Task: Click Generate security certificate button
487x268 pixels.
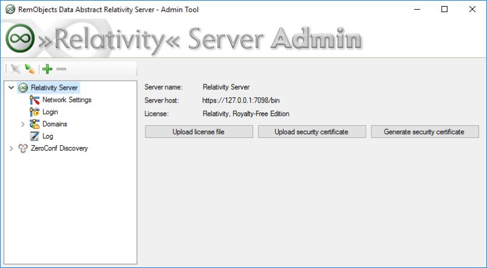Action: coord(424,132)
